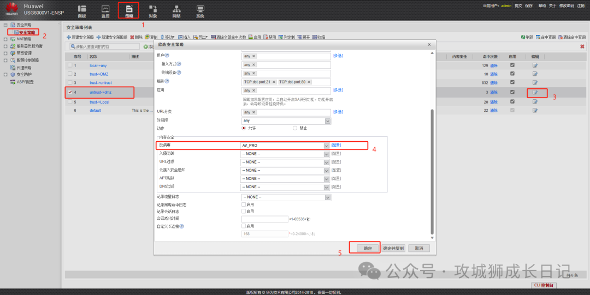The width and height of the screenshot is (590, 295).
Task: Click the edit icon for the untrust->dmz row
Action: point(535,92)
